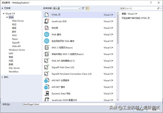
Task: Choose 带有布局的 MVC 5 视图页 icon
Action: pos(47,54)
